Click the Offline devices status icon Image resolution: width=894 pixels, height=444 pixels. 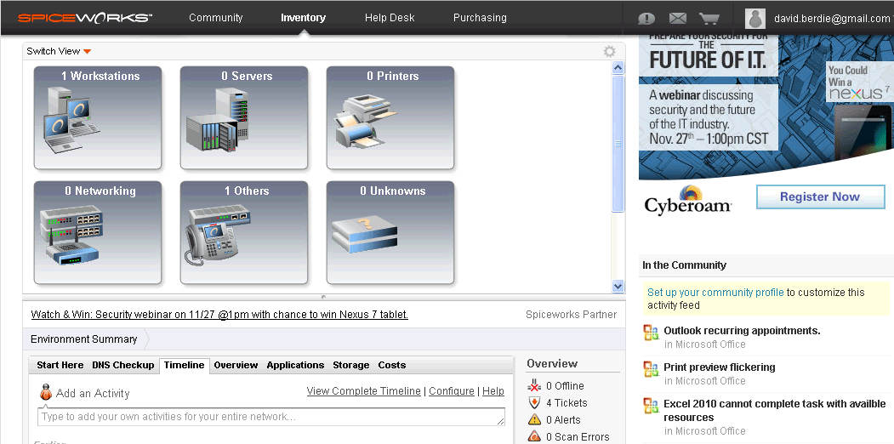pyautogui.click(x=534, y=385)
